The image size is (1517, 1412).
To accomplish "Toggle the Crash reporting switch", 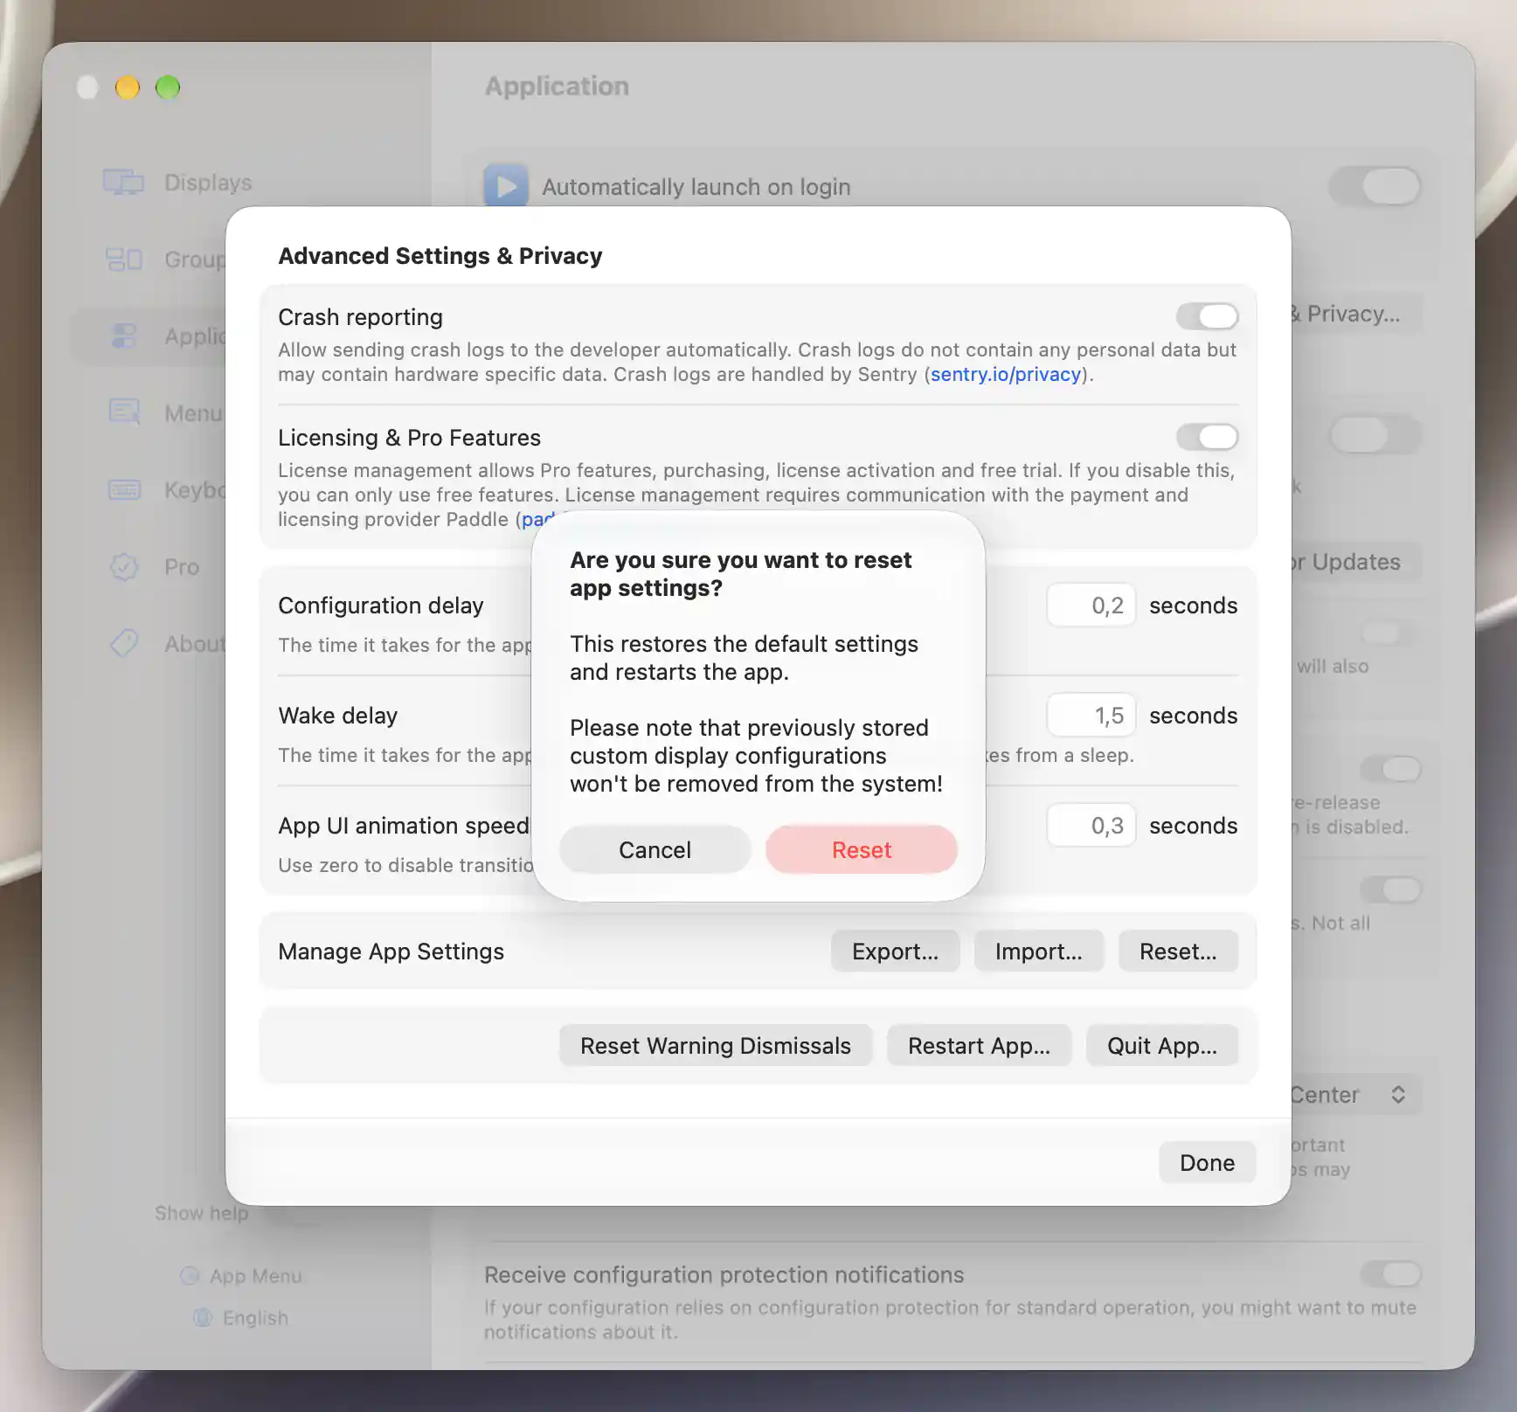I will click(x=1207, y=316).
